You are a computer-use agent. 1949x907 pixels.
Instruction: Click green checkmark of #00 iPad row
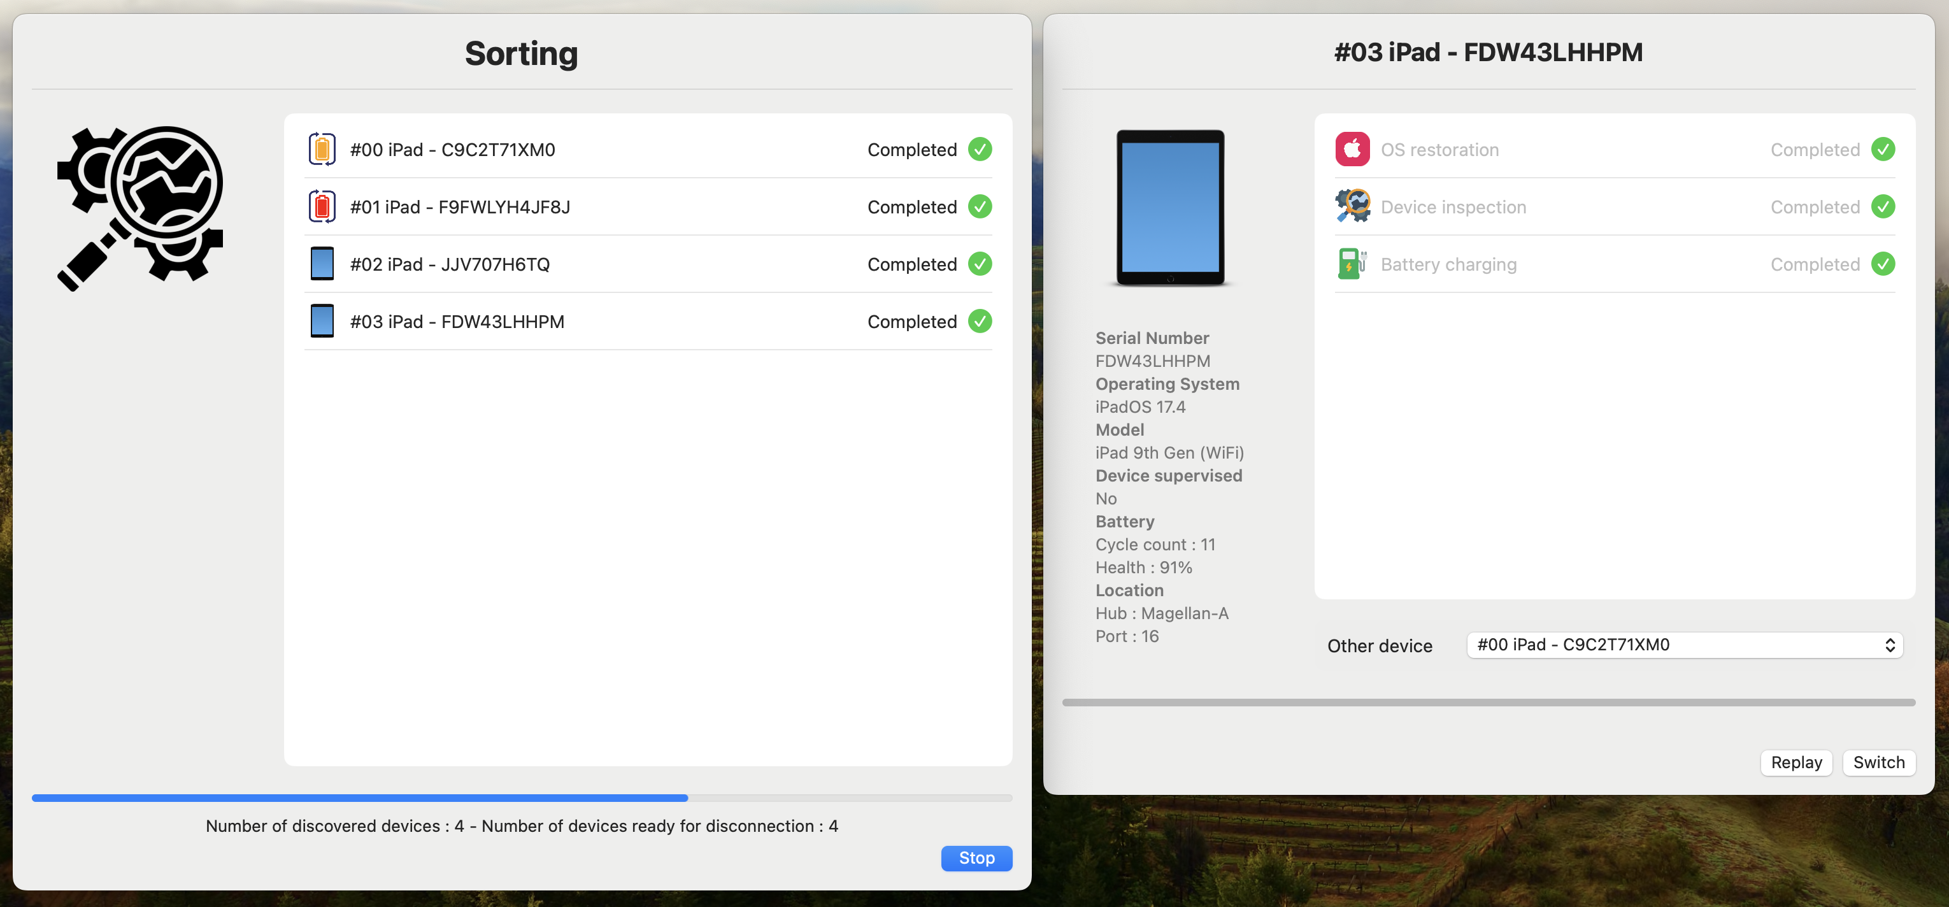click(x=980, y=149)
